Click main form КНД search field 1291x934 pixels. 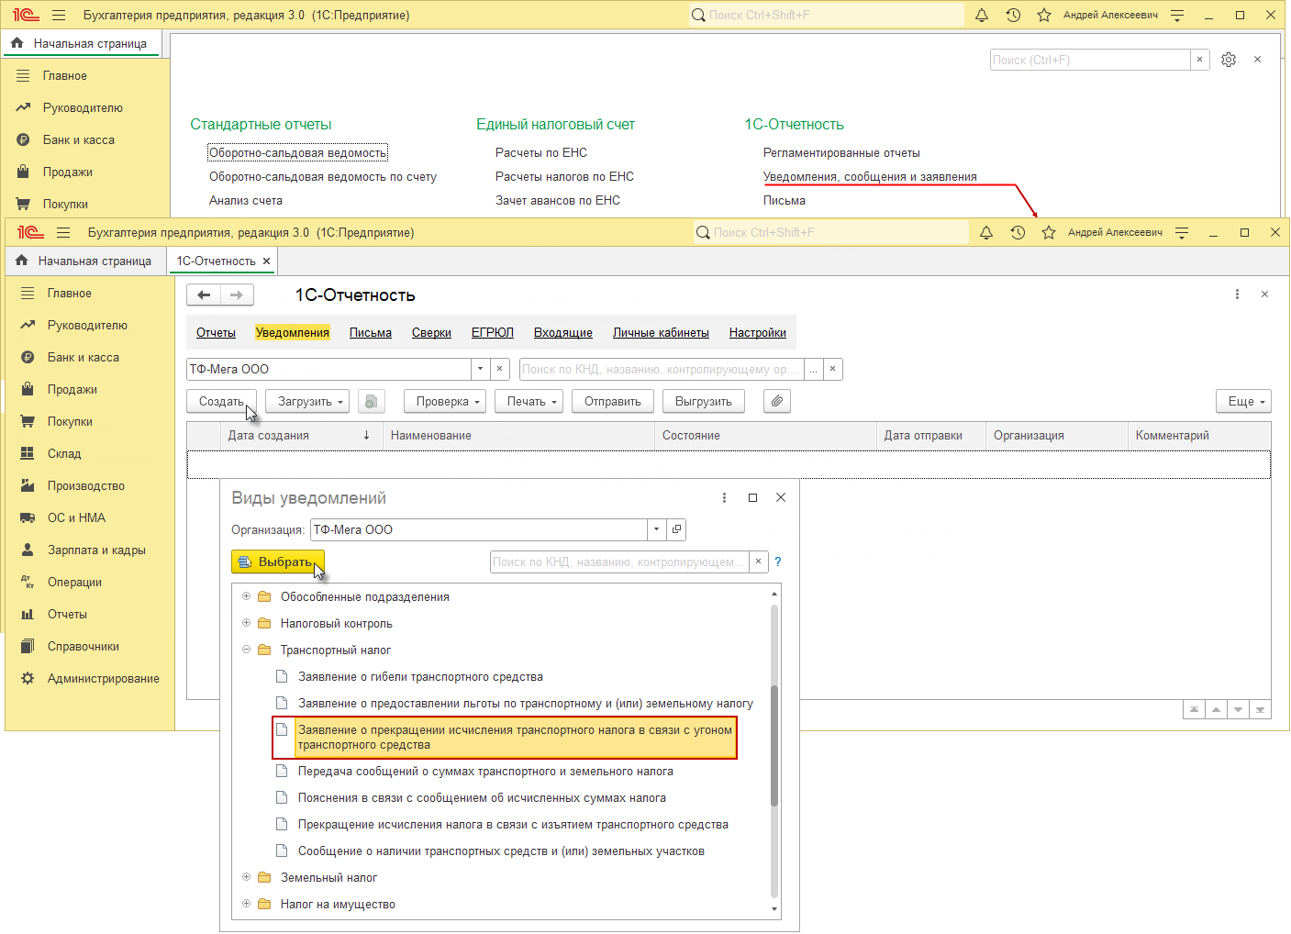(x=662, y=369)
